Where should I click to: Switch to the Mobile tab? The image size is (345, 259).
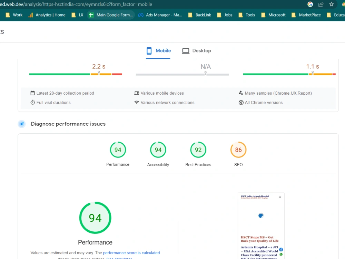[158, 51]
